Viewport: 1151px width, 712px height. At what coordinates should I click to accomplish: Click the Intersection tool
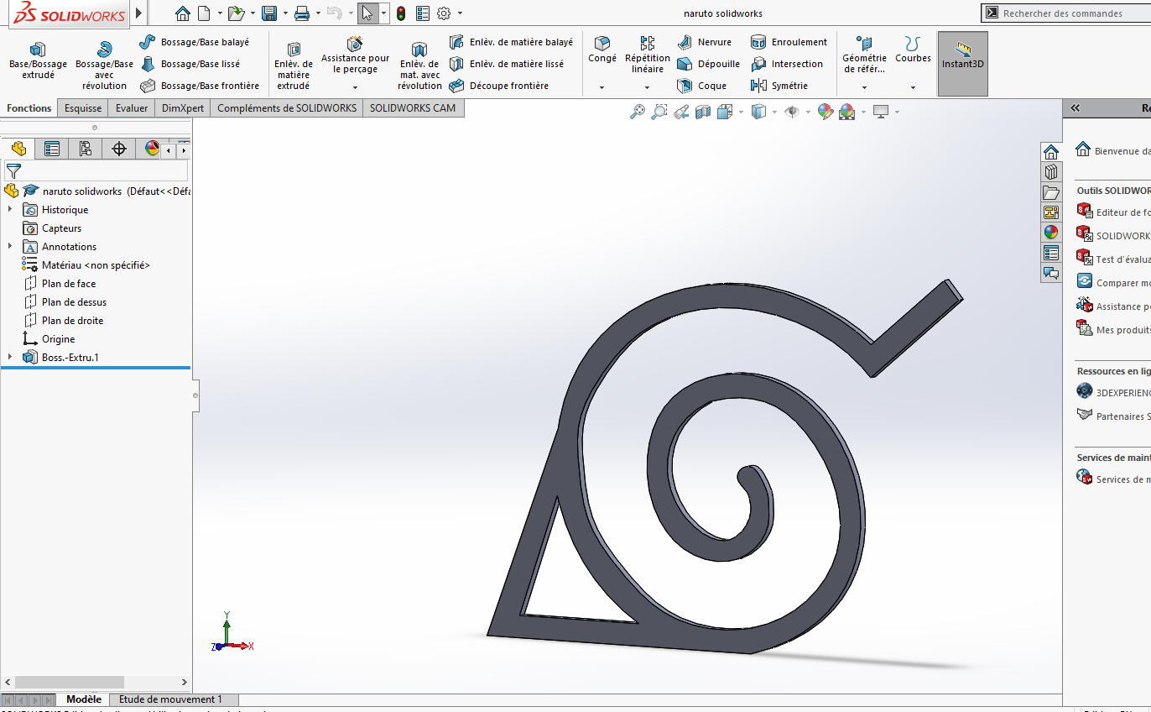[x=787, y=64]
